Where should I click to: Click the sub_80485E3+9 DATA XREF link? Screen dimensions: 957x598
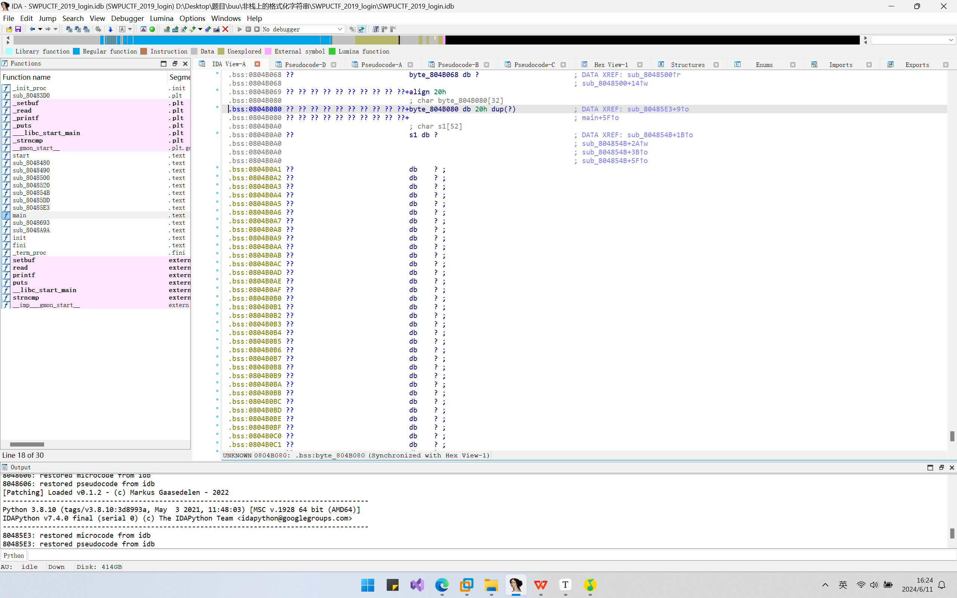[658, 109]
